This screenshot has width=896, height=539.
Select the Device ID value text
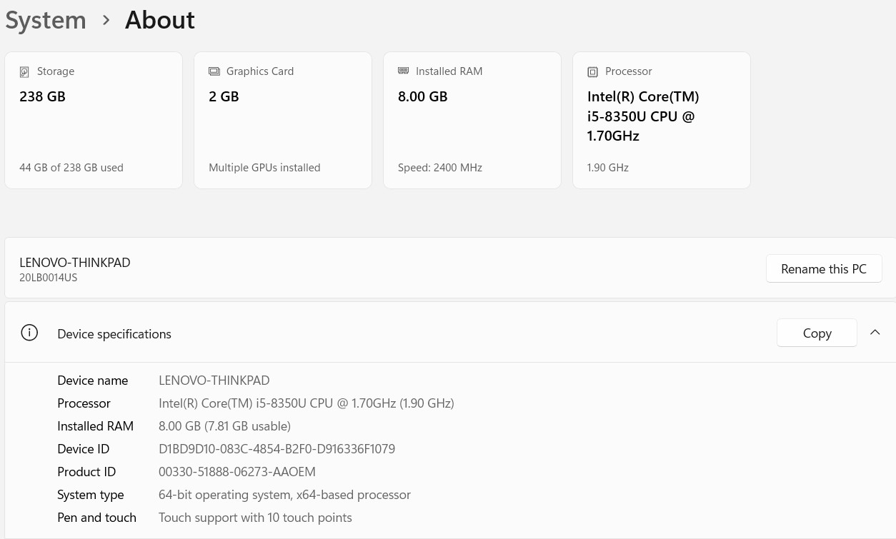(277, 449)
